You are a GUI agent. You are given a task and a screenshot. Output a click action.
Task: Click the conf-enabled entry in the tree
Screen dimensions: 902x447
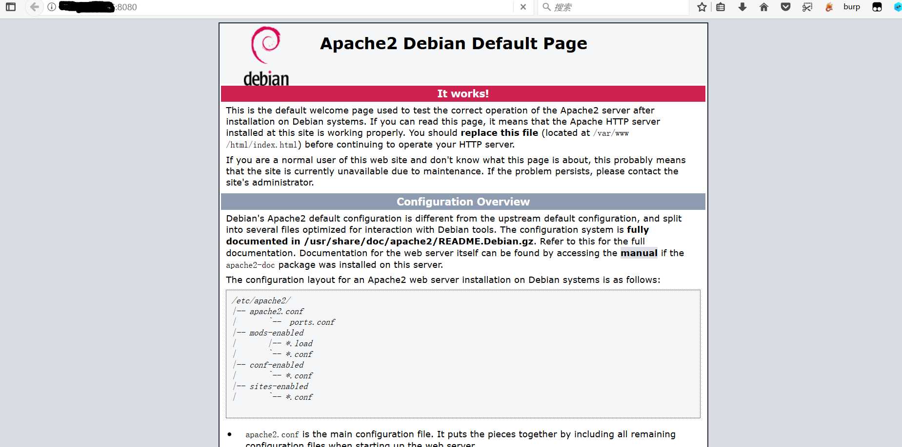(277, 365)
